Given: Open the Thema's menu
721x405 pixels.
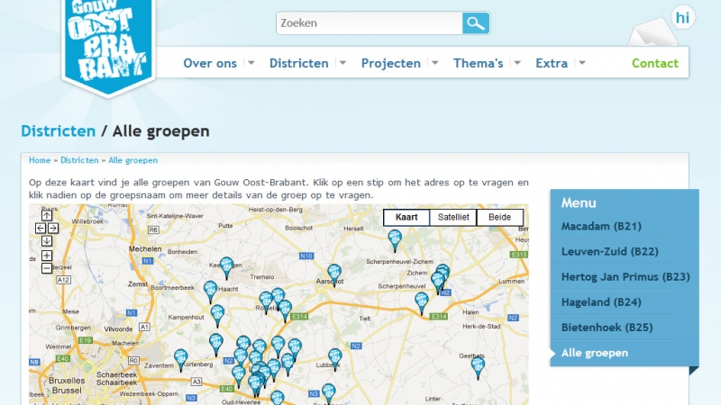Looking at the screenshot, I should click(479, 63).
